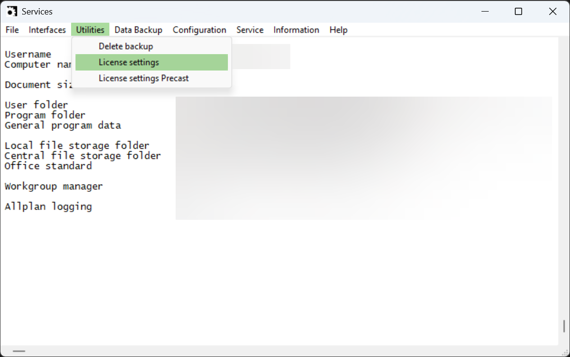The width and height of the screenshot is (570, 357).
Task: Choose Delete backup from Utilities menu
Action: (151, 46)
